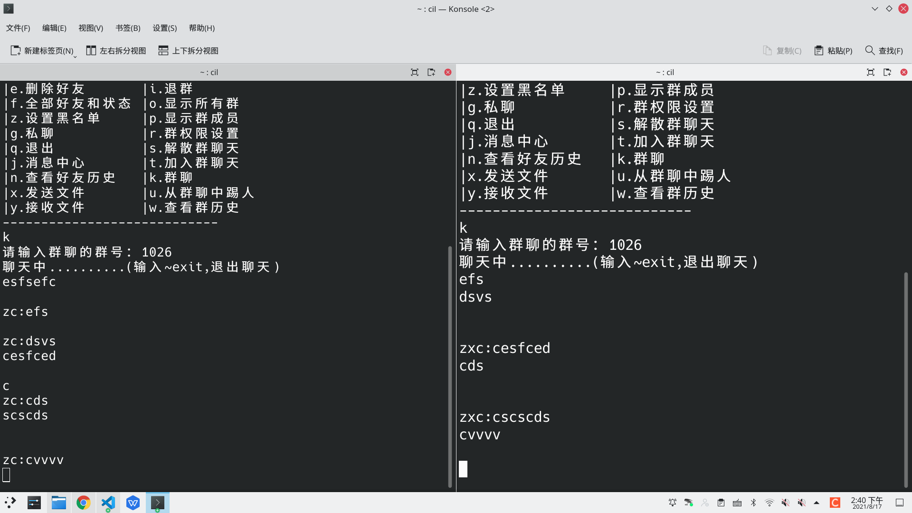Click 'zc:dsvs' in the left terminal
Screen dimensions: 912x513
29,341
